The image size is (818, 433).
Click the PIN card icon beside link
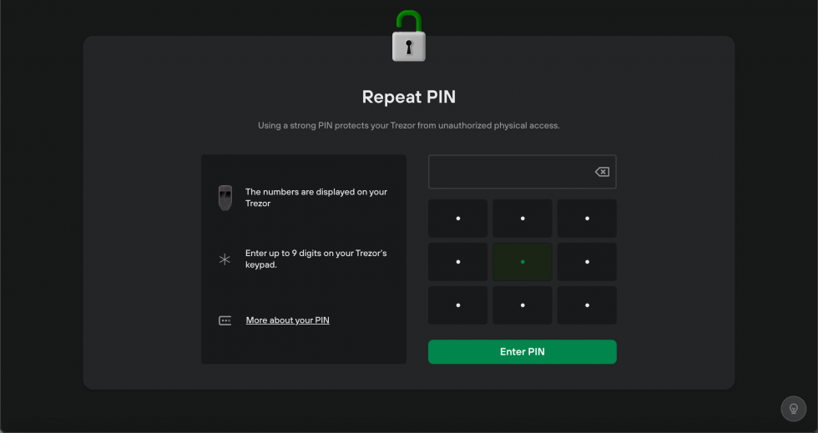pos(225,320)
